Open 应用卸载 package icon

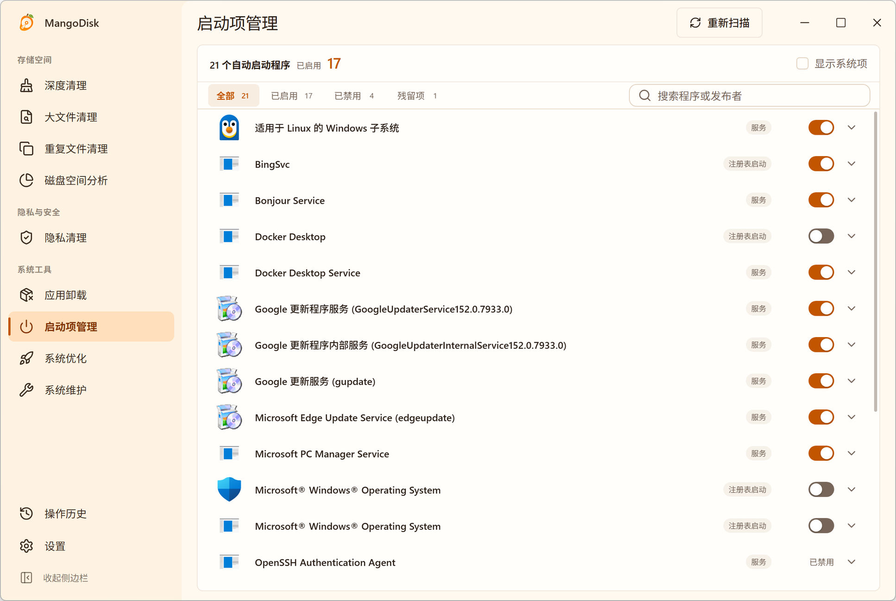pos(26,295)
